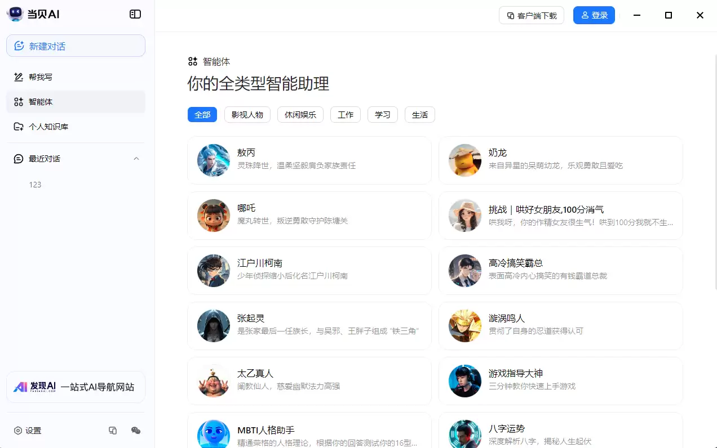Click the WeChat icon in the sidebar footer
The height and width of the screenshot is (448, 717).
(x=136, y=431)
